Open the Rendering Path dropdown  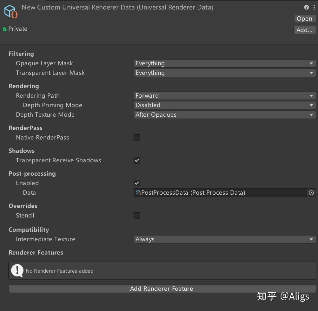pos(225,95)
